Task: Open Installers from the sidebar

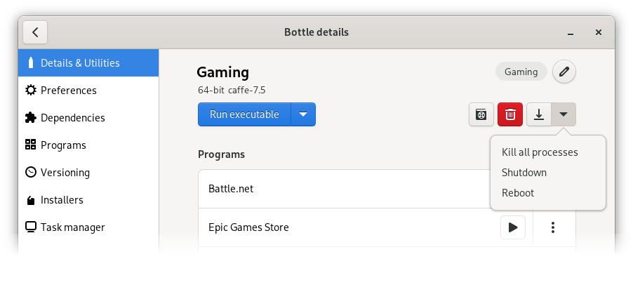Action: [x=62, y=200]
